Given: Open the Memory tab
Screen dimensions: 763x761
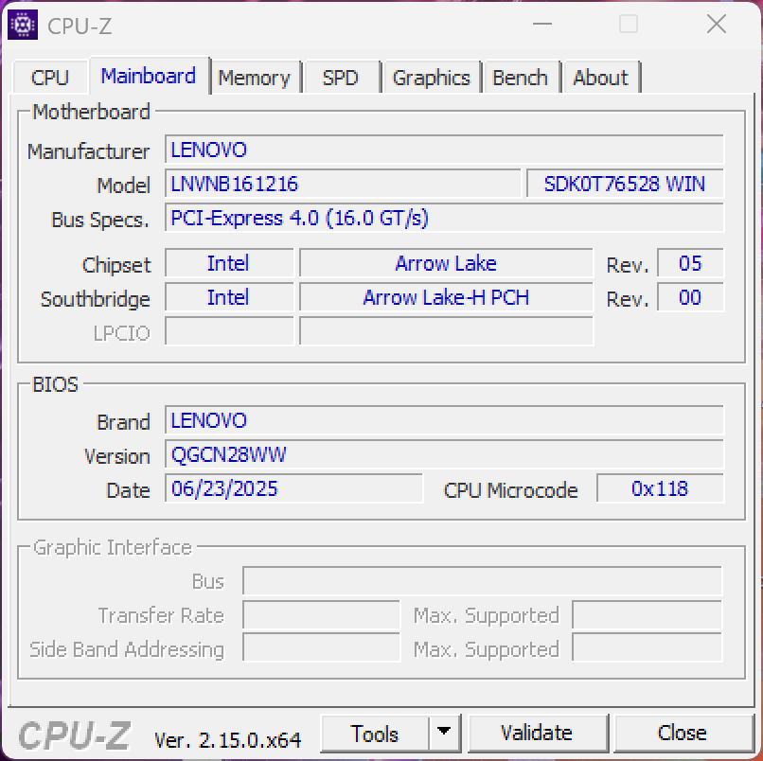Looking at the screenshot, I should (x=254, y=78).
